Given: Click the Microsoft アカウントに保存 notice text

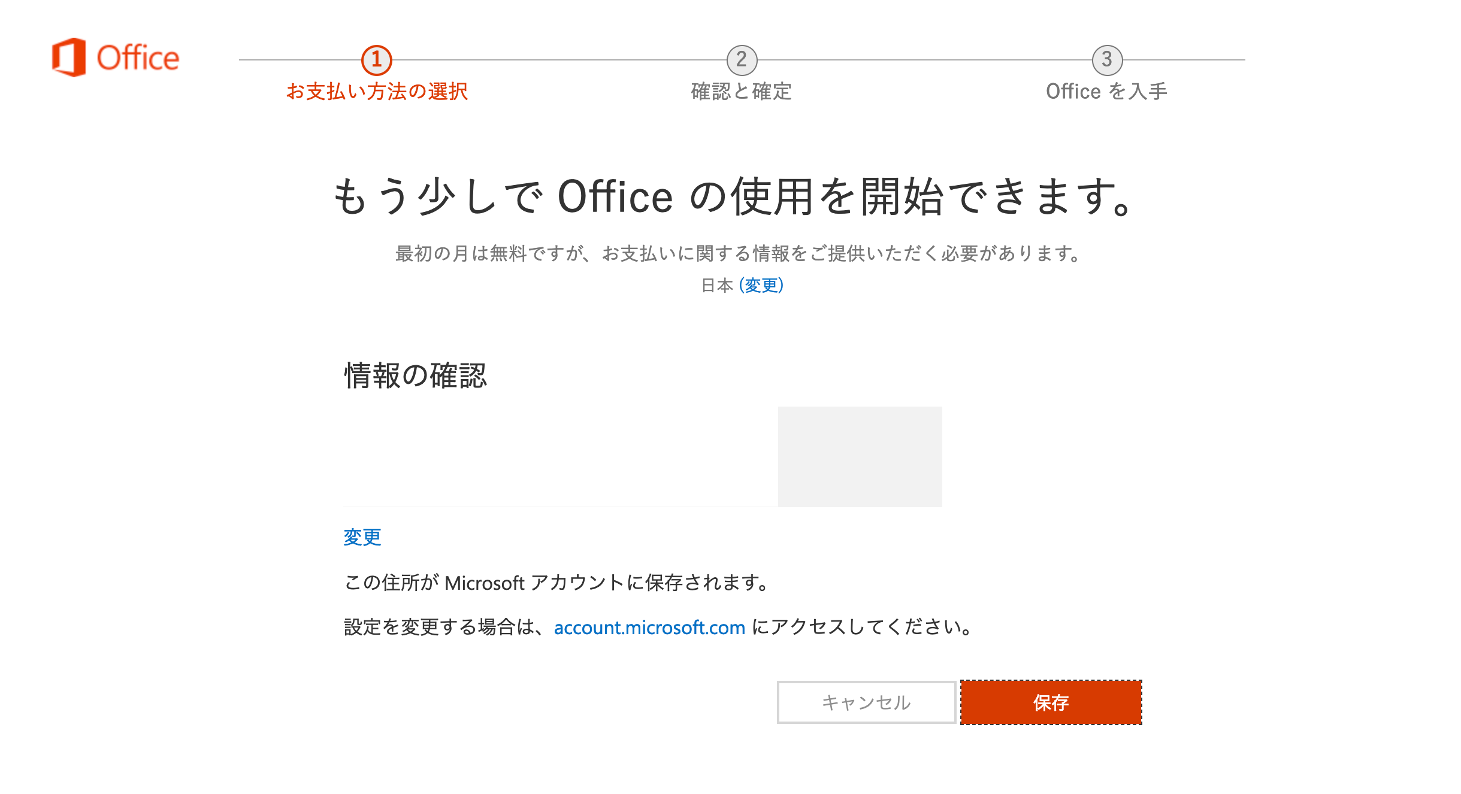Looking at the screenshot, I should (557, 583).
